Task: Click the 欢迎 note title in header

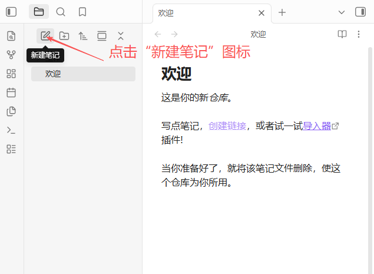Action: pos(258,34)
